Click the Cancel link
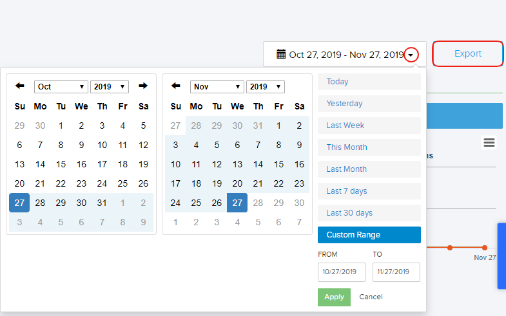 coord(371,297)
